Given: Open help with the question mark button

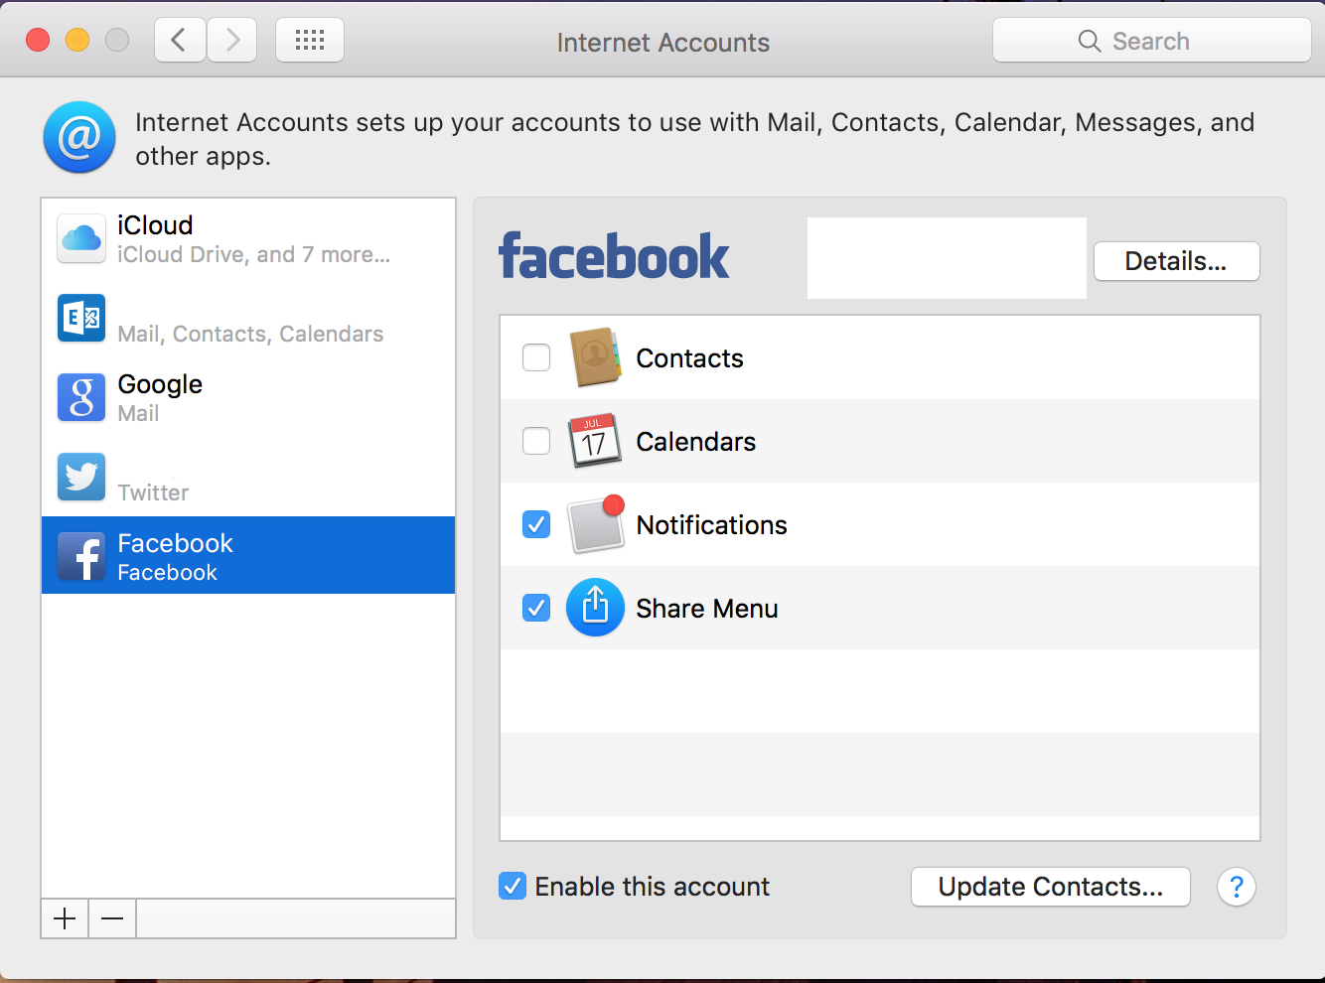Looking at the screenshot, I should [x=1237, y=887].
